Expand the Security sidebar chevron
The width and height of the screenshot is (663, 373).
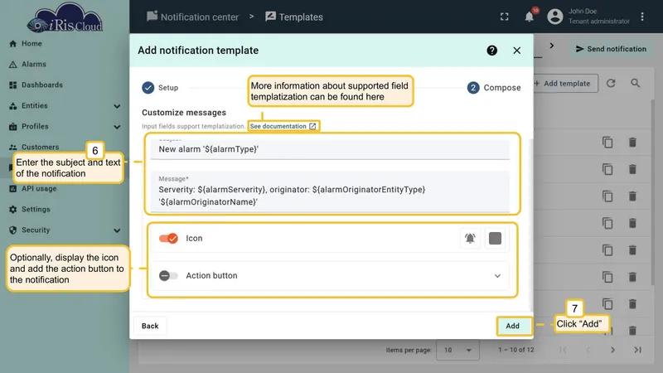click(x=117, y=230)
